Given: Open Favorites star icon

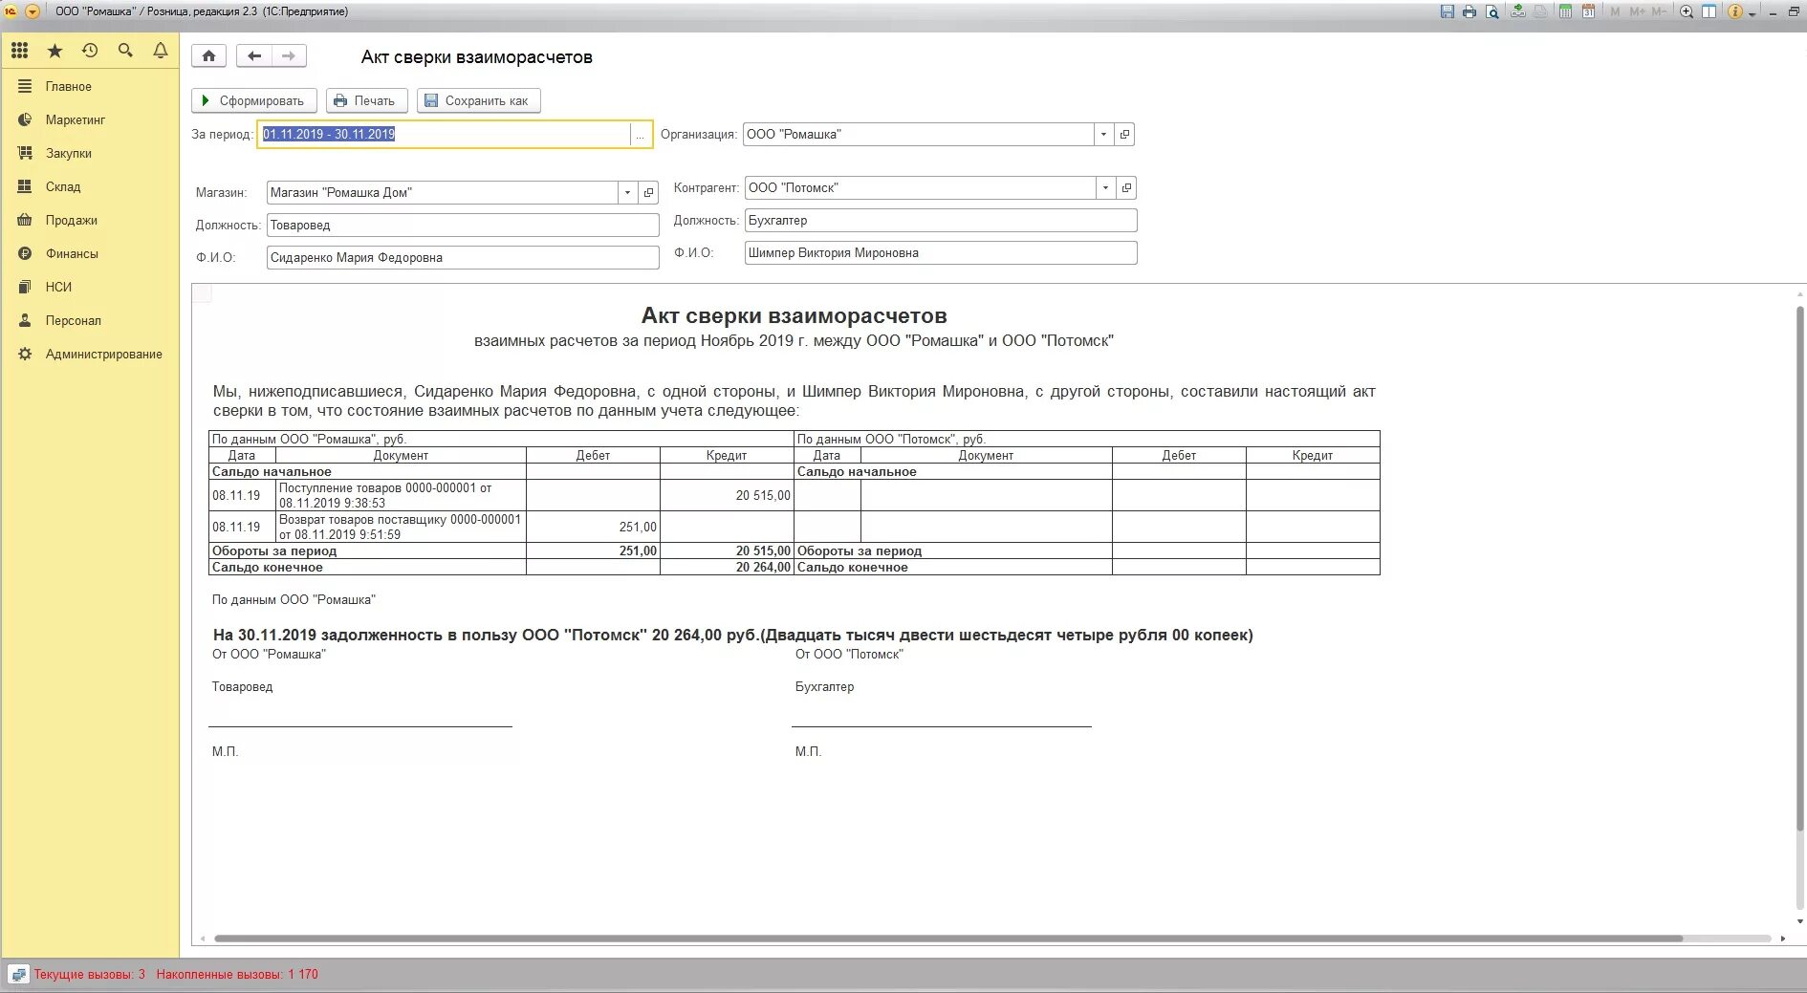Looking at the screenshot, I should pyautogui.click(x=54, y=51).
